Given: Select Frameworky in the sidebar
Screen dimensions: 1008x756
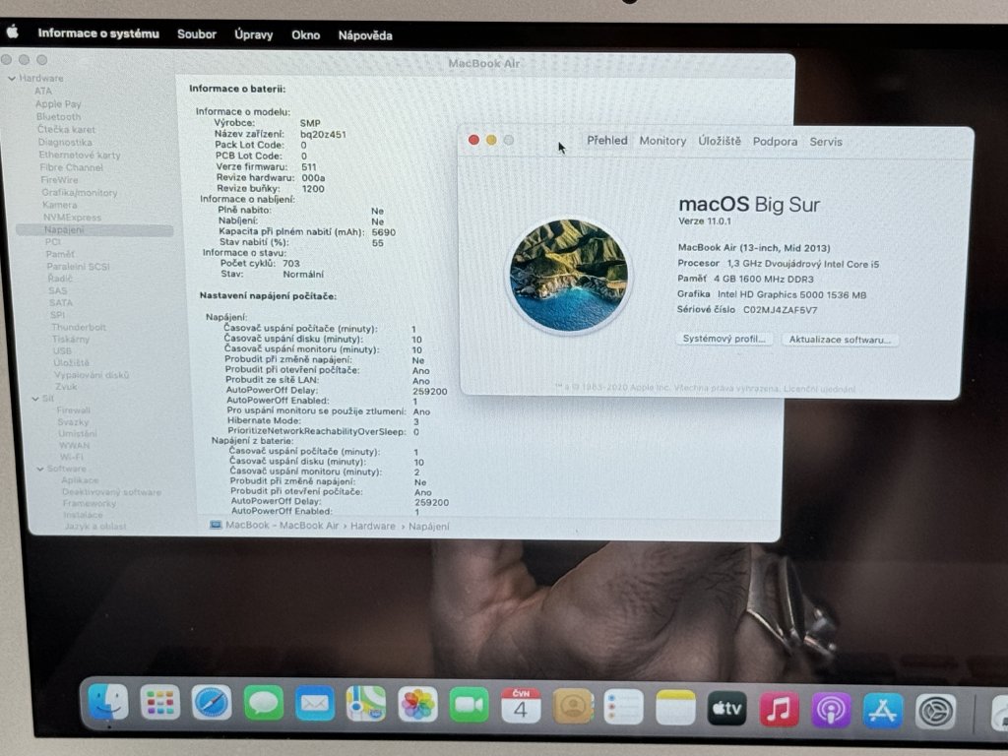Looking at the screenshot, I should (x=90, y=503).
